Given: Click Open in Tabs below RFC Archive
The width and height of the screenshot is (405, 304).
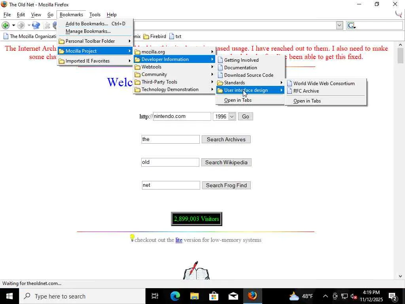Looking at the screenshot, I should click(326, 101).
